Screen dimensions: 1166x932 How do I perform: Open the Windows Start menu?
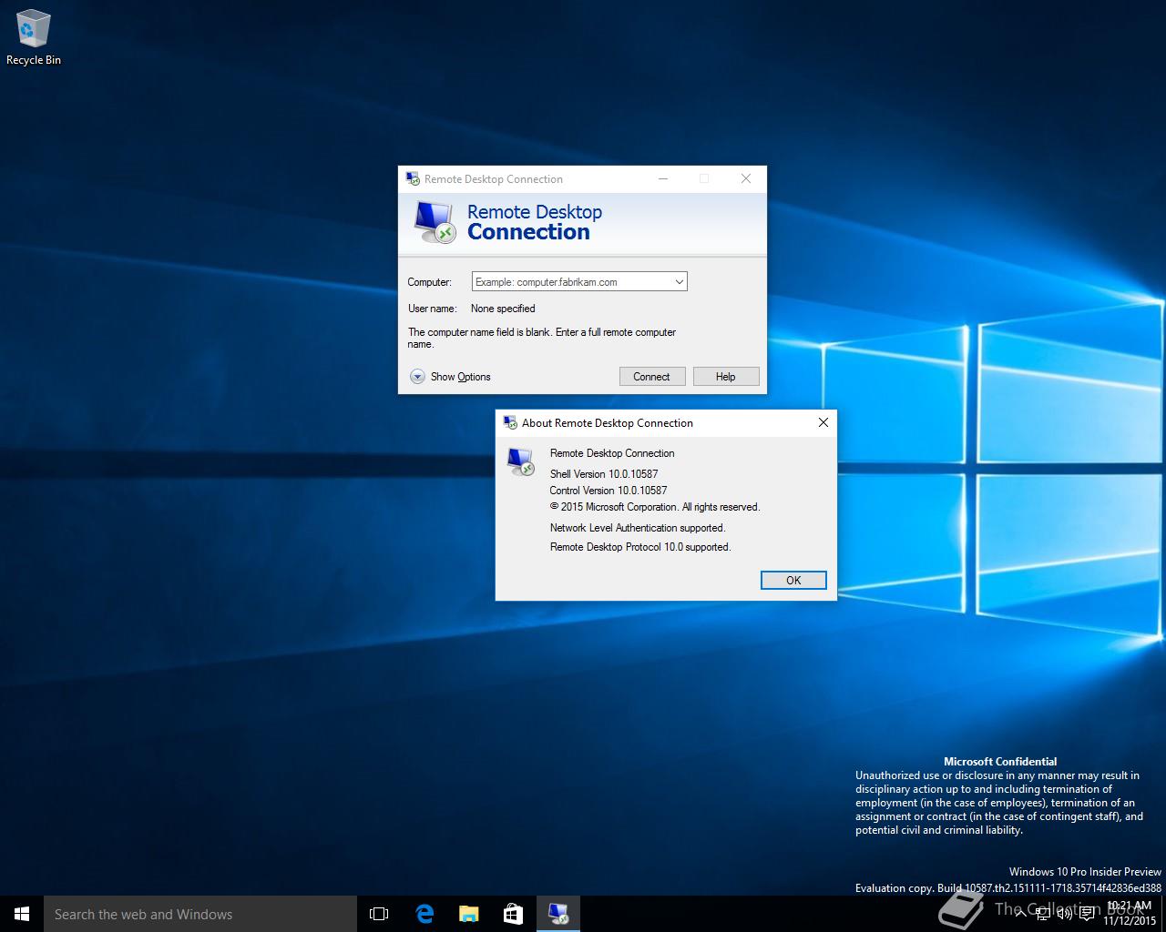22,914
